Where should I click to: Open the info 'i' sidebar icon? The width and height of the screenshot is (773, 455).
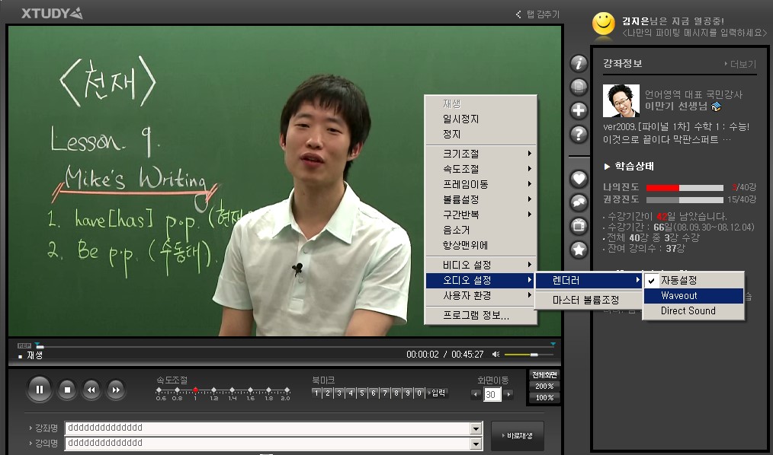[579, 64]
